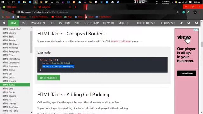Open the Facebook bookmark icon
The height and width of the screenshot is (114, 203).
coord(13,17)
